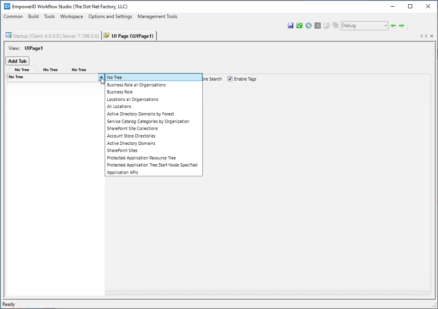Image resolution: width=438 pixels, height=309 pixels.
Task: Click the overlapping pages icon in toolbar
Action: click(x=326, y=26)
